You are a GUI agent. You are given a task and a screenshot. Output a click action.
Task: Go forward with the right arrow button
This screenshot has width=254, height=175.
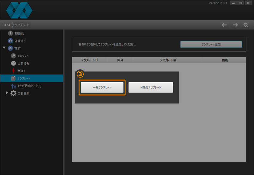235,25
